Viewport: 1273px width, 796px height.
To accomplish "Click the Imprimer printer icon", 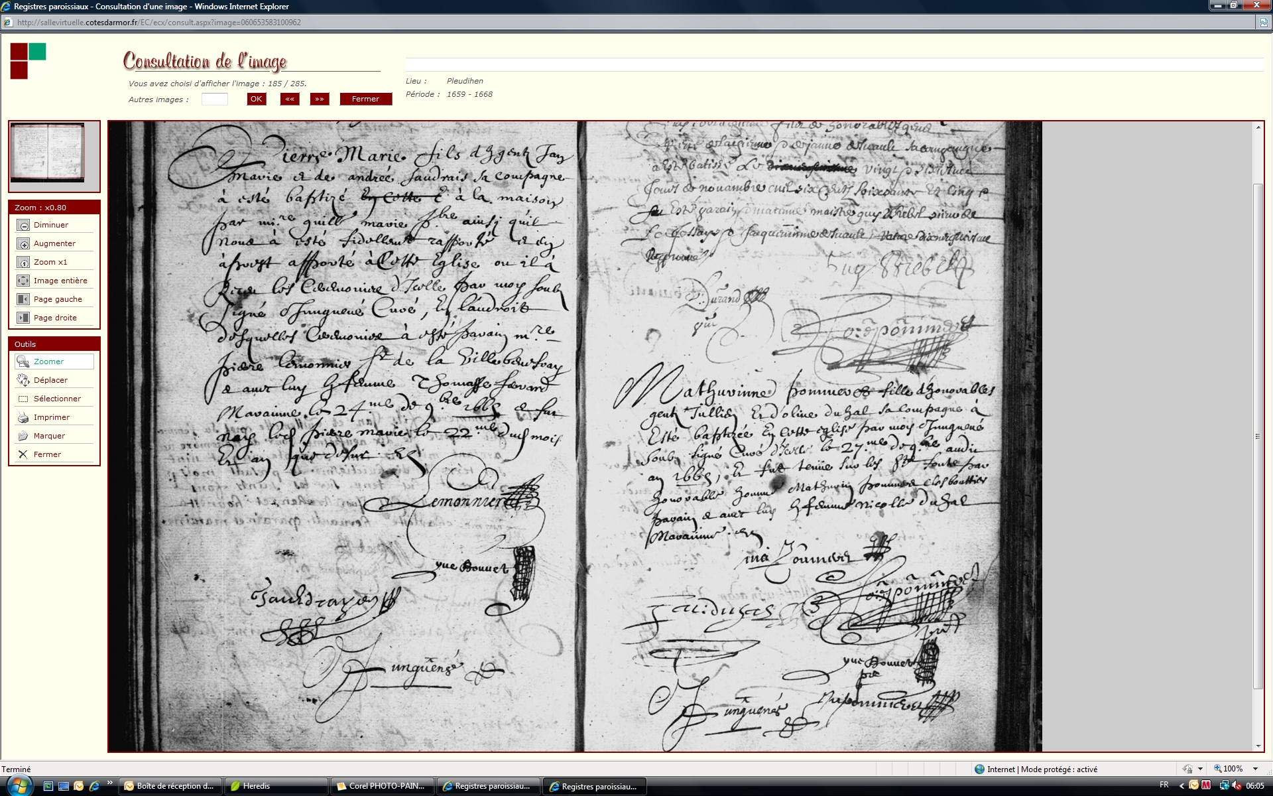I will click(23, 417).
